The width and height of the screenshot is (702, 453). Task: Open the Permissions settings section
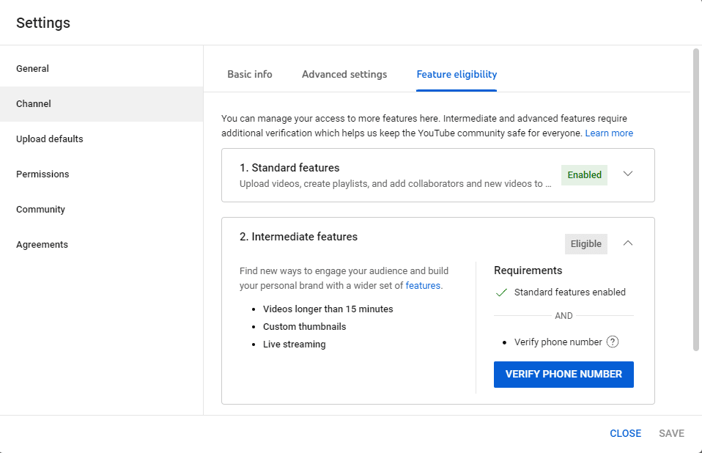click(x=102, y=174)
